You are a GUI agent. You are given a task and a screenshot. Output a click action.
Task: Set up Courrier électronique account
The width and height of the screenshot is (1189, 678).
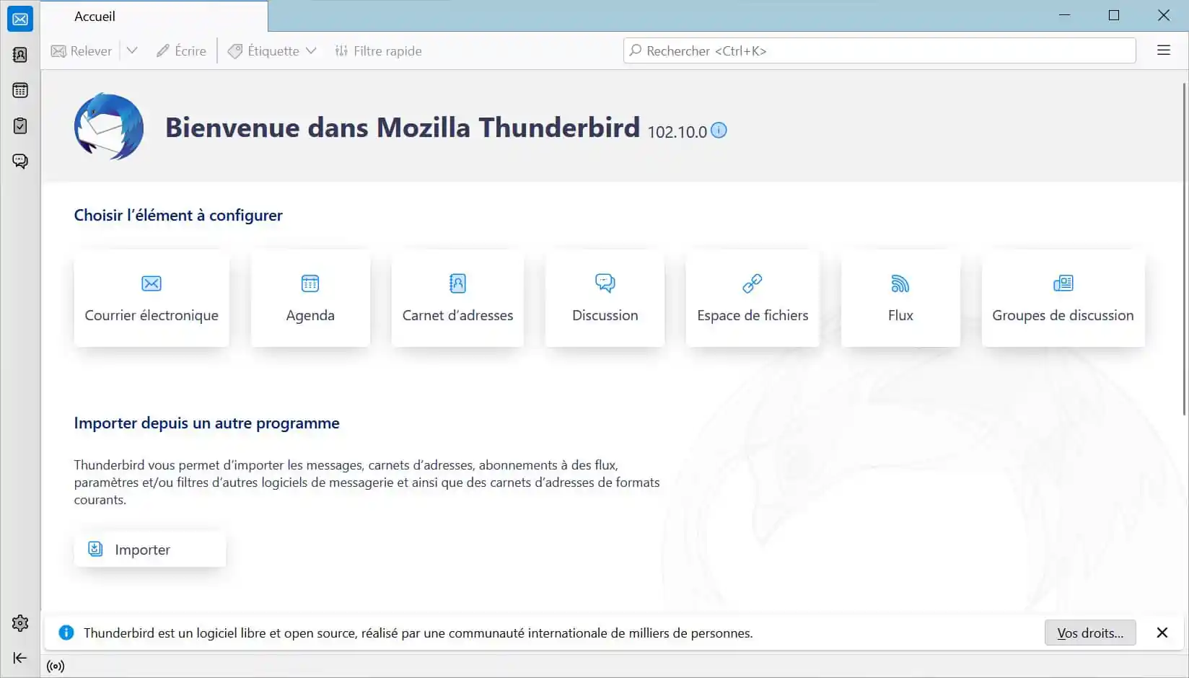[x=152, y=299]
